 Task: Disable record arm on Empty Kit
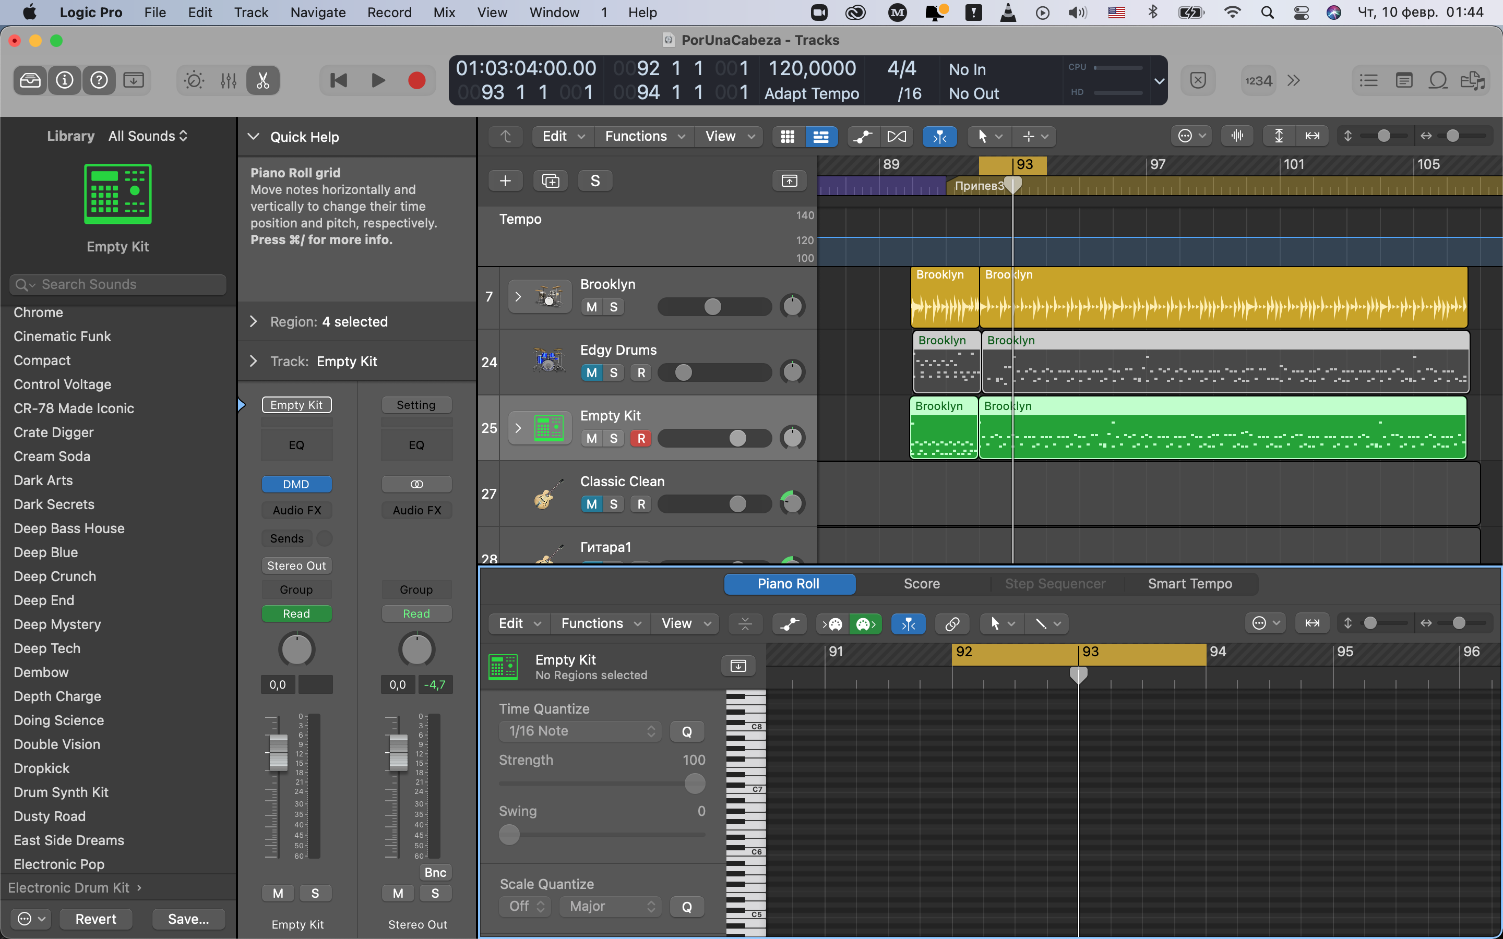[641, 438]
